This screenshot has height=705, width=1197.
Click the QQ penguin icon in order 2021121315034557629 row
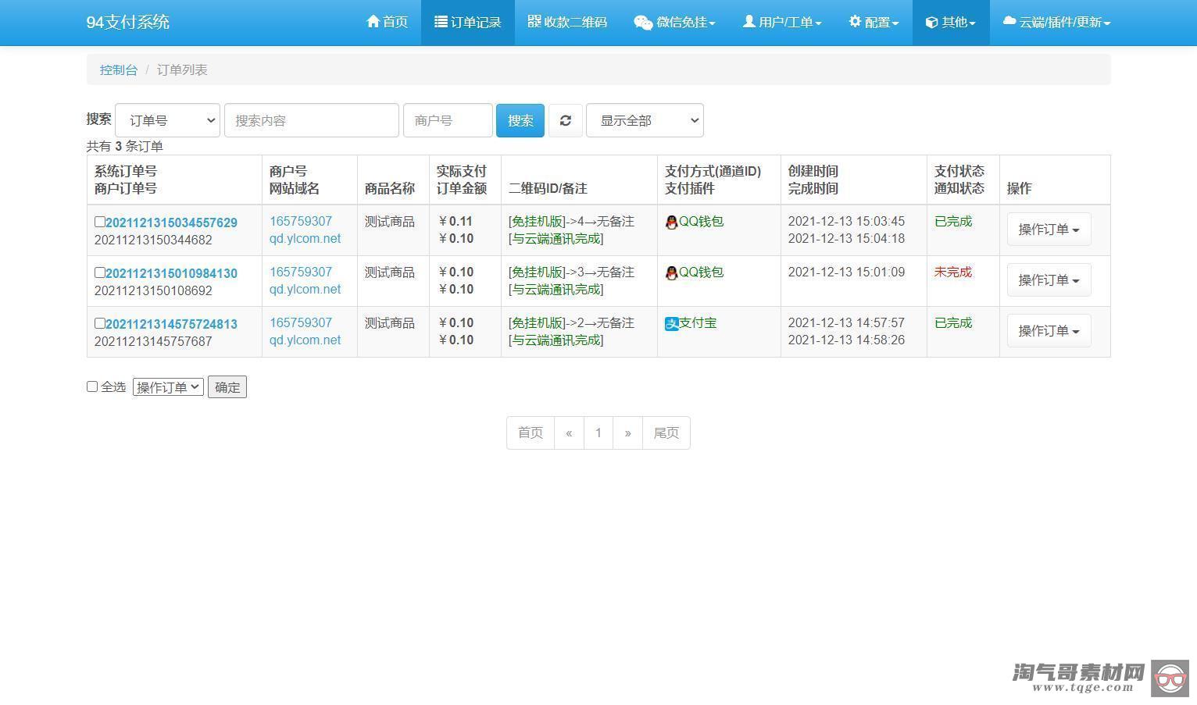671,223
